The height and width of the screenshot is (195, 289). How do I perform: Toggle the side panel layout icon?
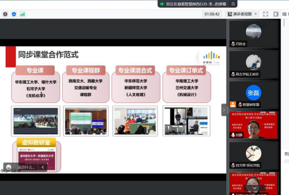click(x=276, y=14)
